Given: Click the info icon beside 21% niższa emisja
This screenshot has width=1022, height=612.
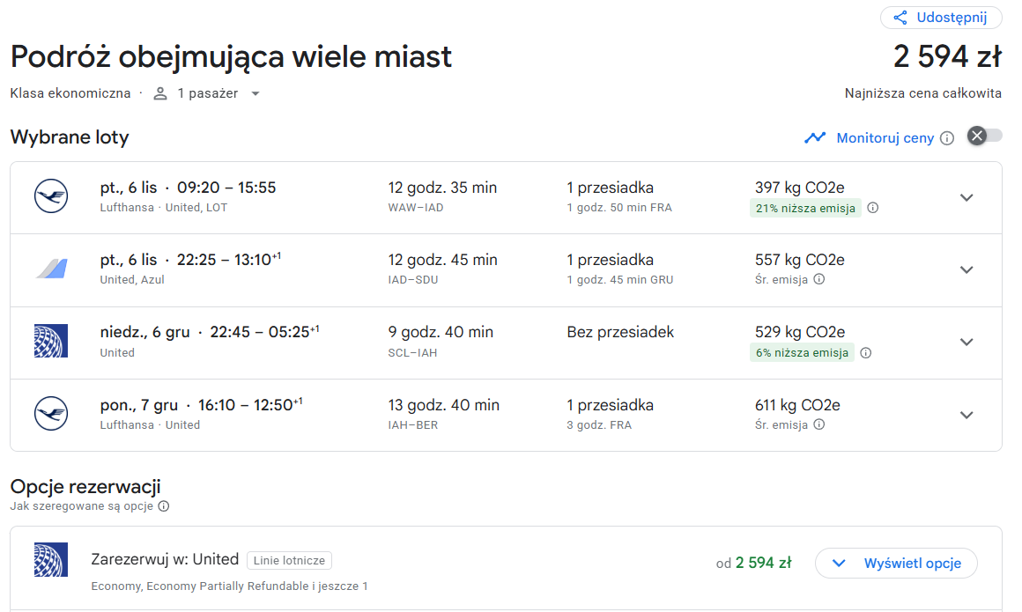Looking at the screenshot, I should (873, 208).
